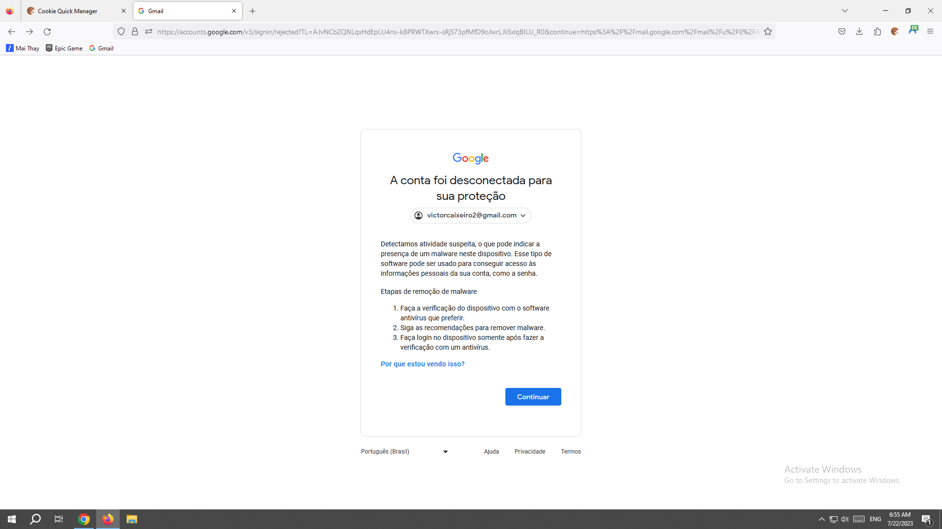The width and height of the screenshot is (942, 529).
Task: Click the Firefox back arrow
Action: [12, 32]
